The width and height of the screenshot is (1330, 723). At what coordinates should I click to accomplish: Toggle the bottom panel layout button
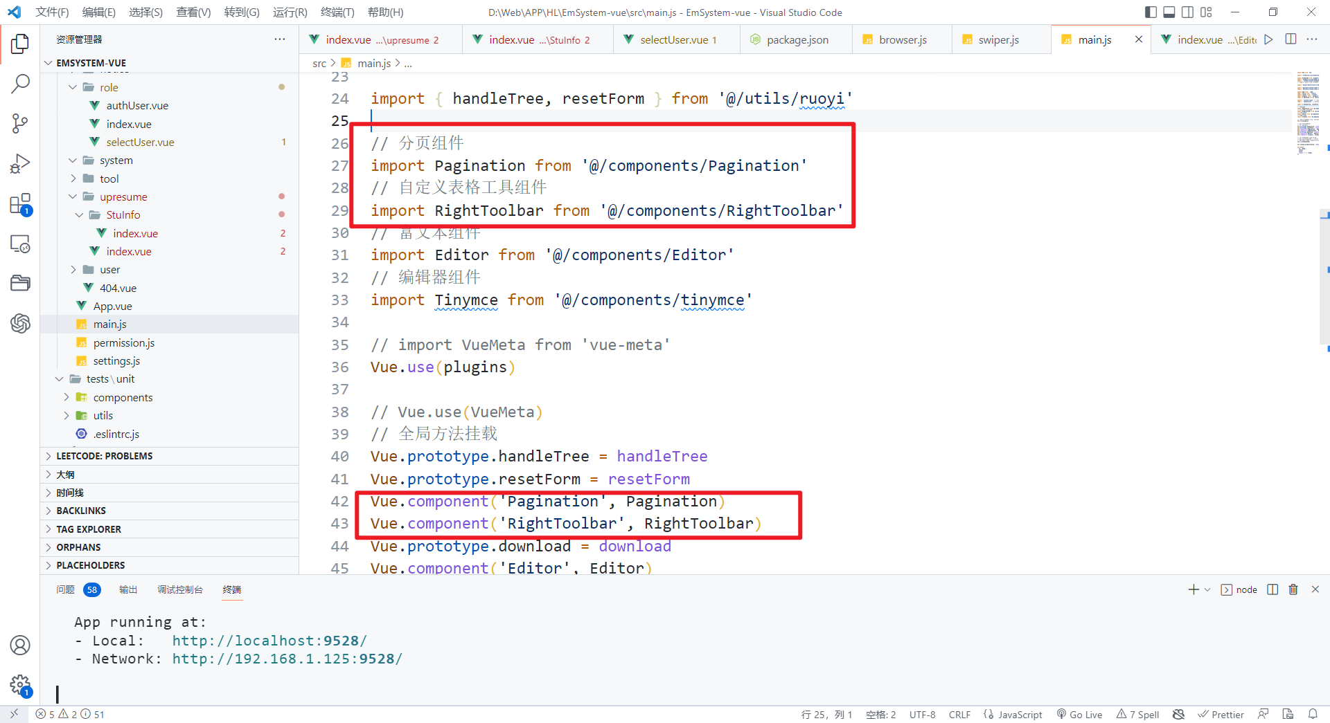point(1169,12)
